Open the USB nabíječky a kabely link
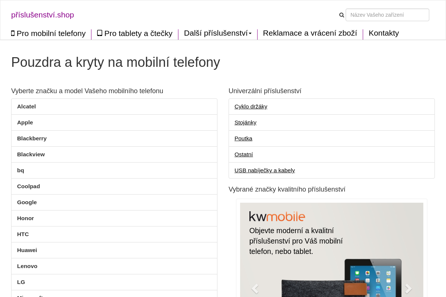 click(265, 170)
